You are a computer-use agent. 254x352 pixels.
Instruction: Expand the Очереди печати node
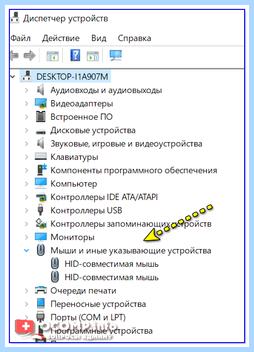[x=26, y=291]
